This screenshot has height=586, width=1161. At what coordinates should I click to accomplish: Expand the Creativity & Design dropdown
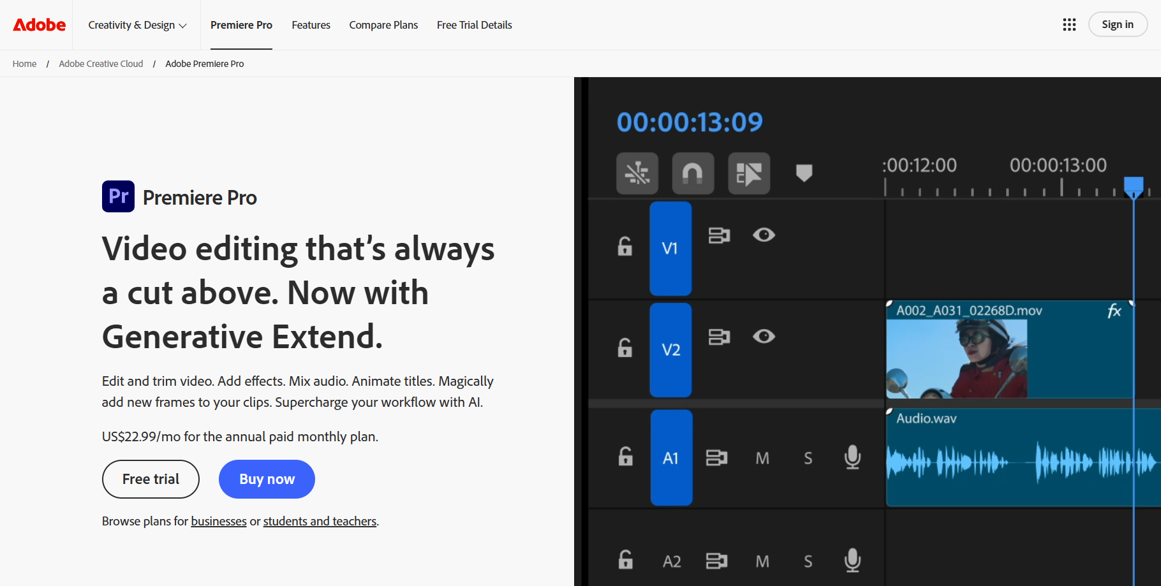pyautogui.click(x=137, y=25)
